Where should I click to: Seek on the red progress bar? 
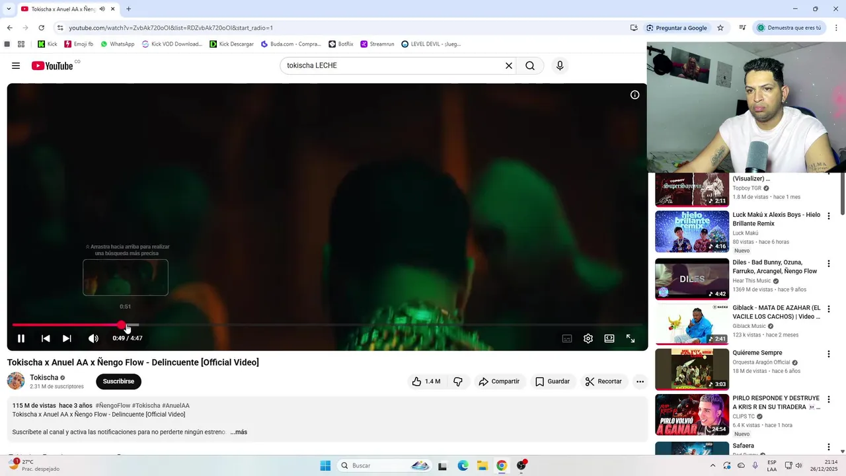pyautogui.click(x=327, y=325)
